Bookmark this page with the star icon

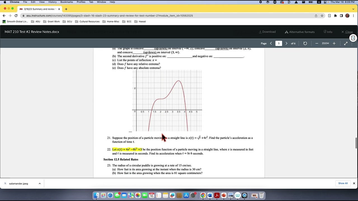(322, 16)
